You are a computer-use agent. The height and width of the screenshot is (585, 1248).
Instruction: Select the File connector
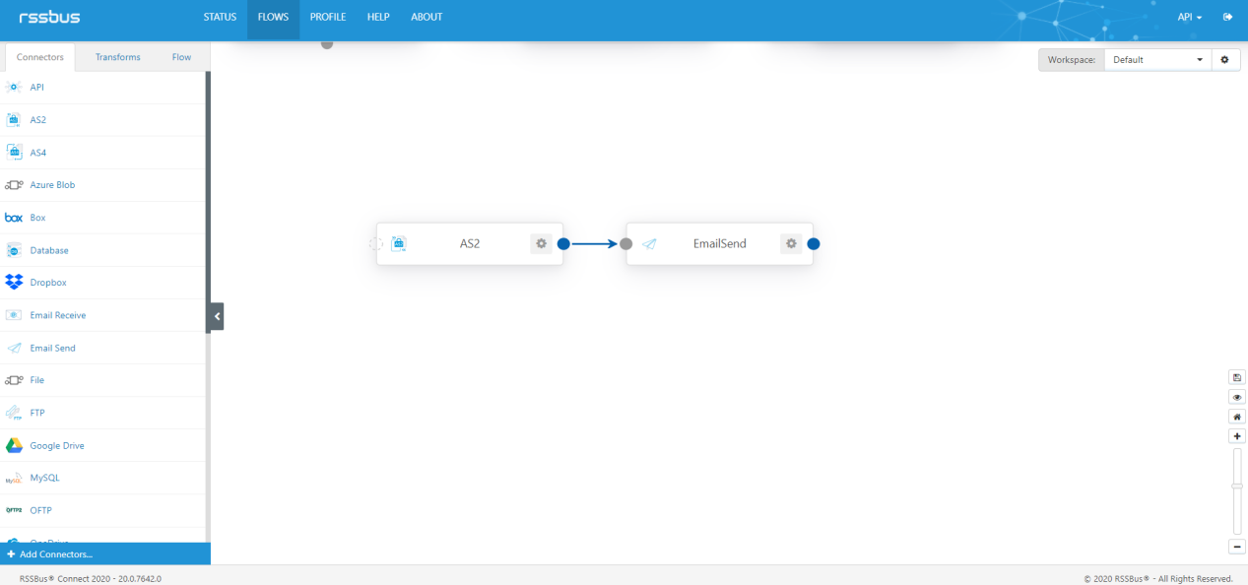coord(102,380)
